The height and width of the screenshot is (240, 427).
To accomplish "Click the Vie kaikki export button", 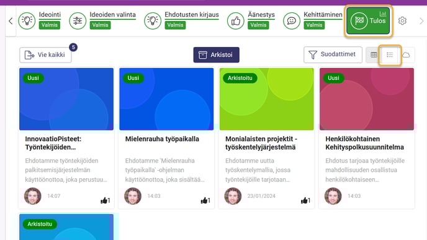I will click(x=45, y=55).
